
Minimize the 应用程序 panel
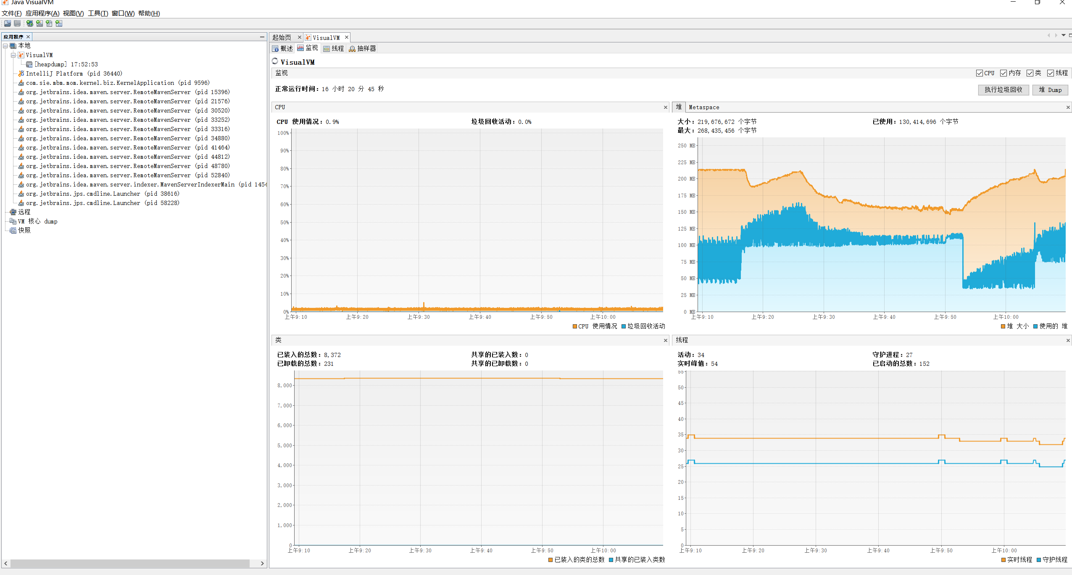tap(262, 37)
